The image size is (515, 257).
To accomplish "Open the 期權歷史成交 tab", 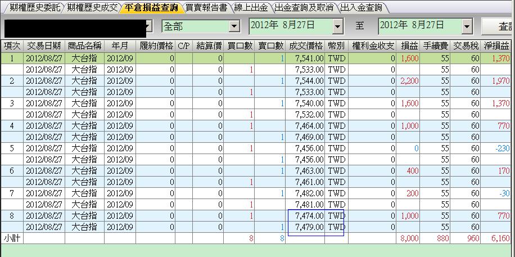I will click(x=92, y=7).
